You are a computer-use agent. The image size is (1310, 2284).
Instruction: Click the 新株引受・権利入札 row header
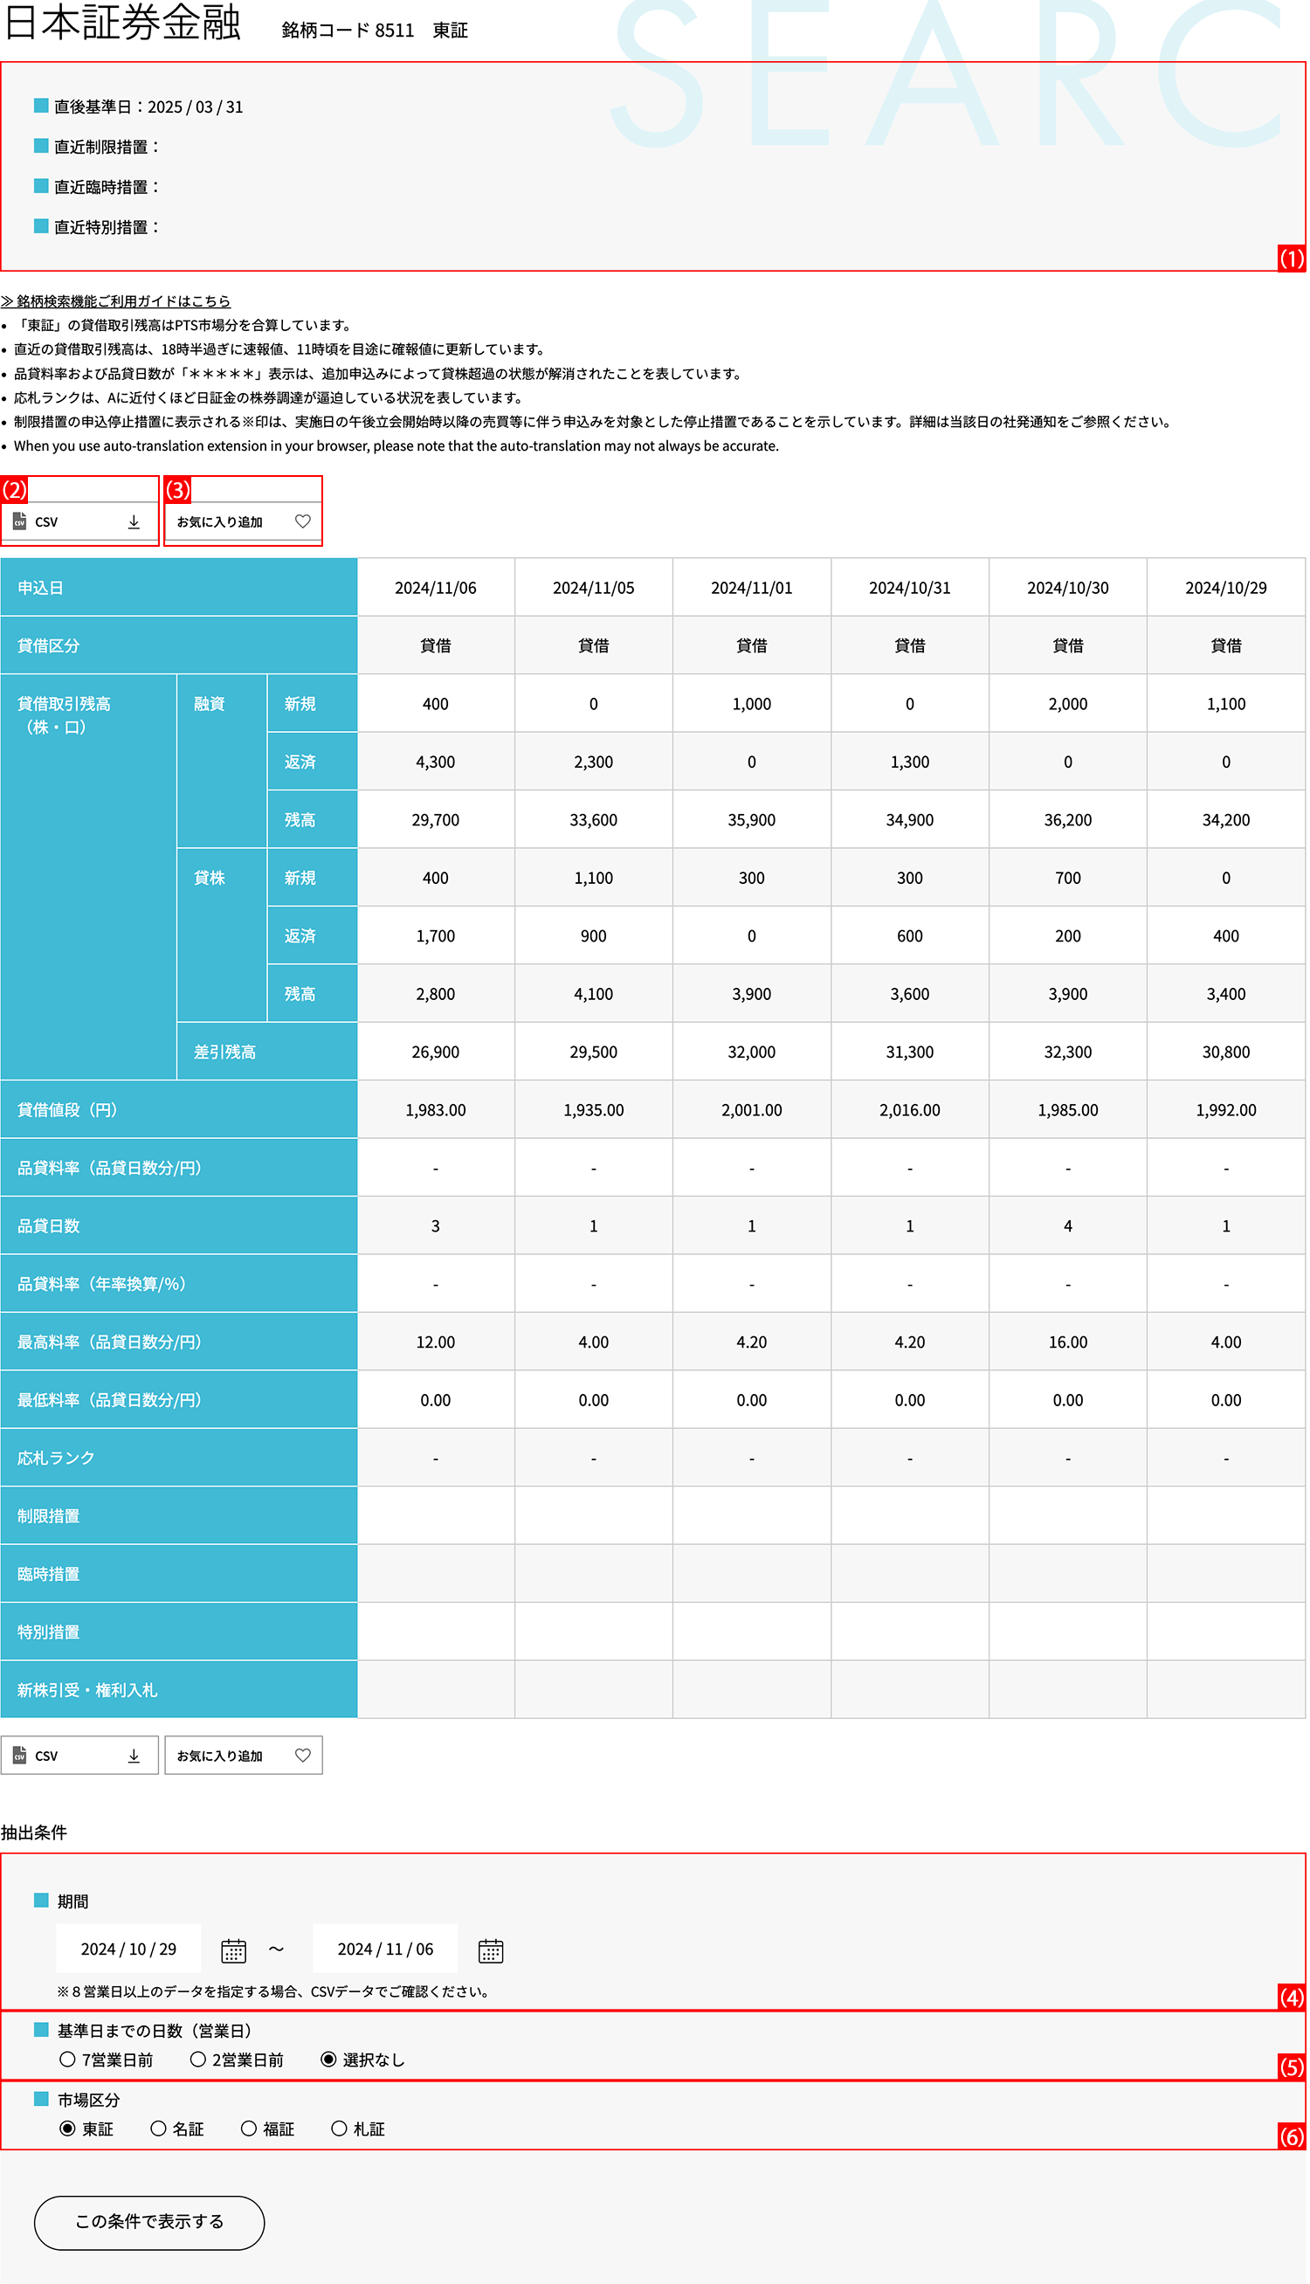point(179,1690)
